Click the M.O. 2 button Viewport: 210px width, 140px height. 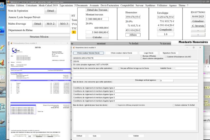[x=50, y=24]
